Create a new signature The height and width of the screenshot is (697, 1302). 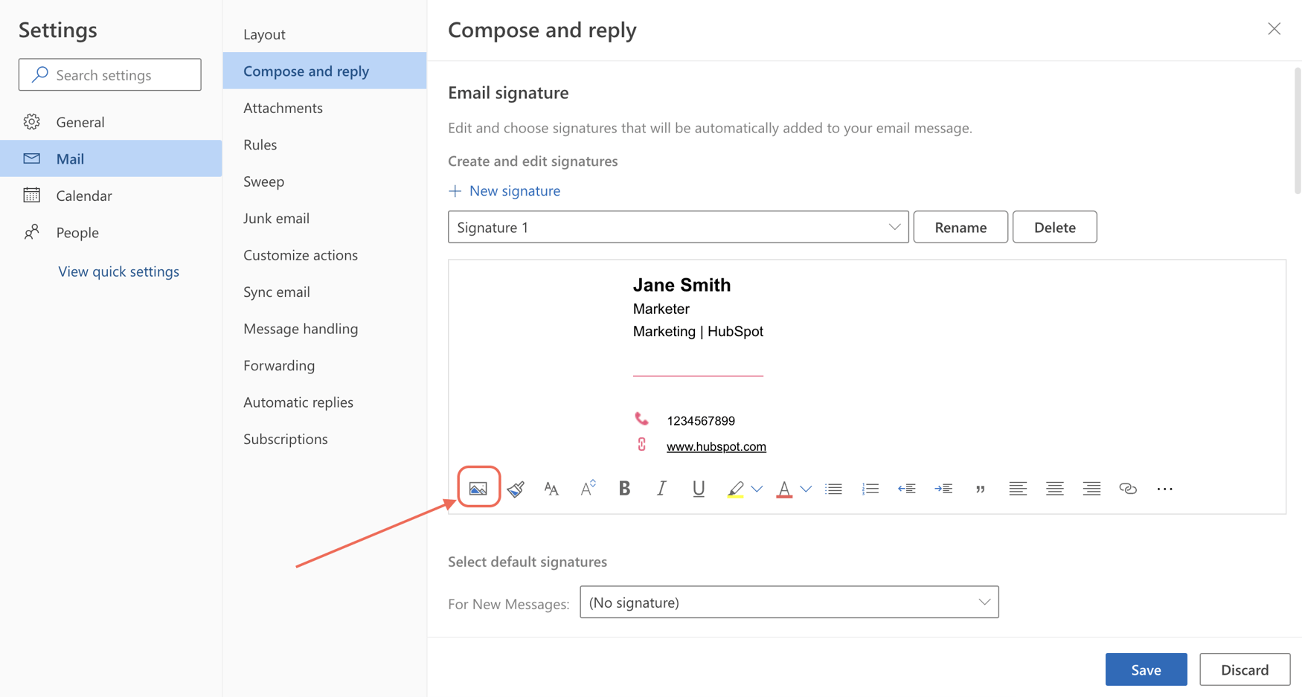coord(505,190)
